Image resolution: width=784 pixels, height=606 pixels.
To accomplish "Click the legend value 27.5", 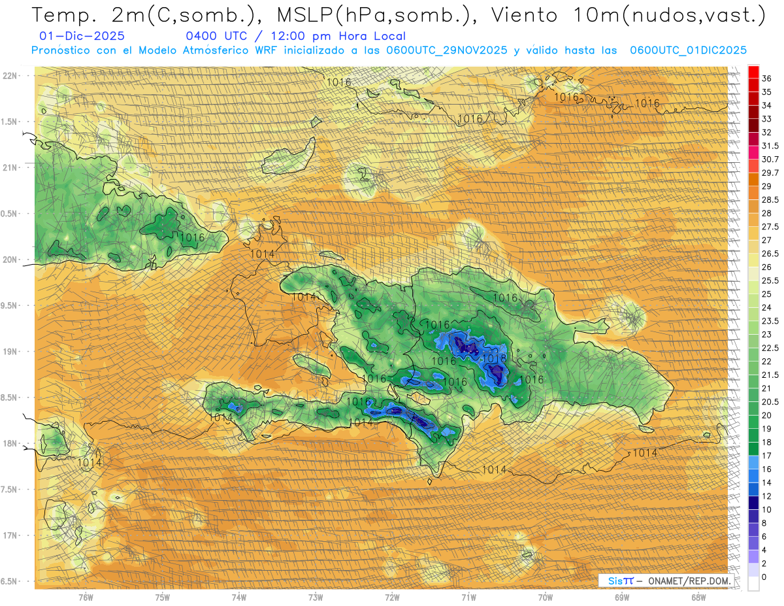I will [x=770, y=227].
